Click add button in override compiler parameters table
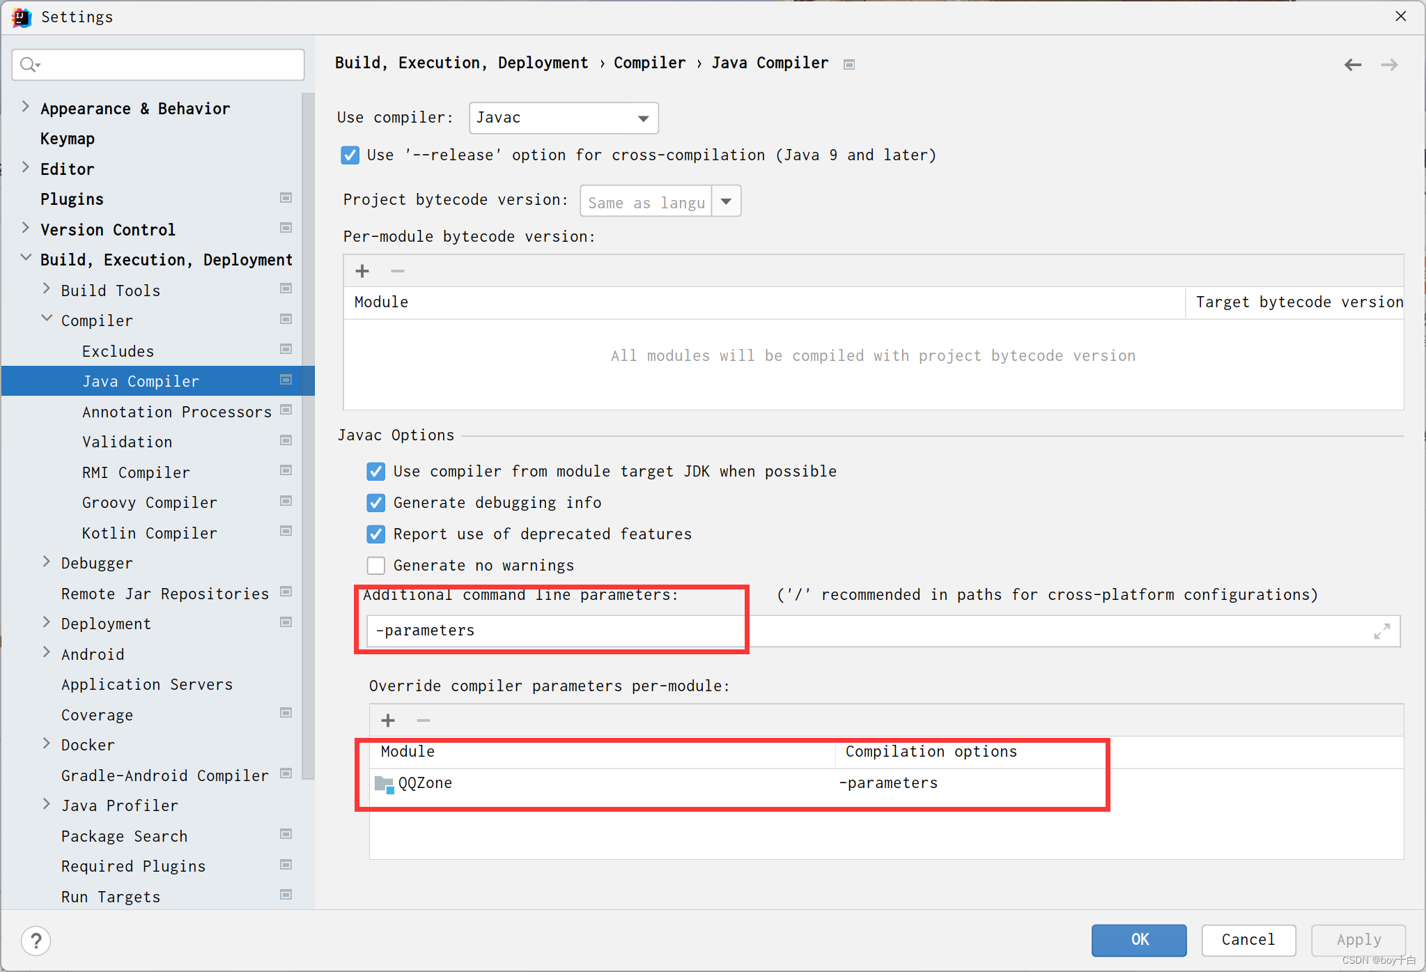1426x972 pixels. (x=388, y=720)
